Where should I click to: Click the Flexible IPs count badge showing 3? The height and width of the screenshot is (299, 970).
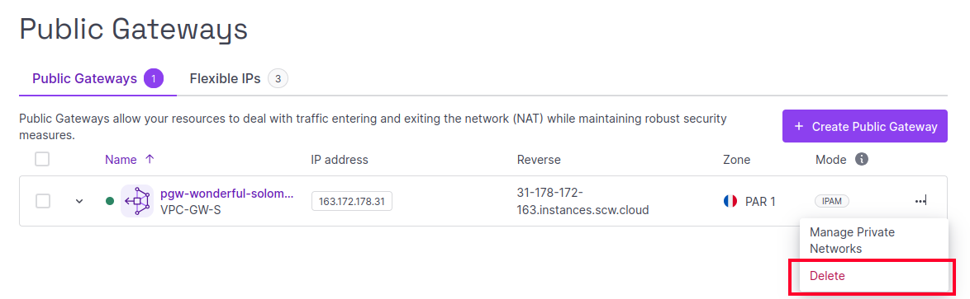click(278, 79)
